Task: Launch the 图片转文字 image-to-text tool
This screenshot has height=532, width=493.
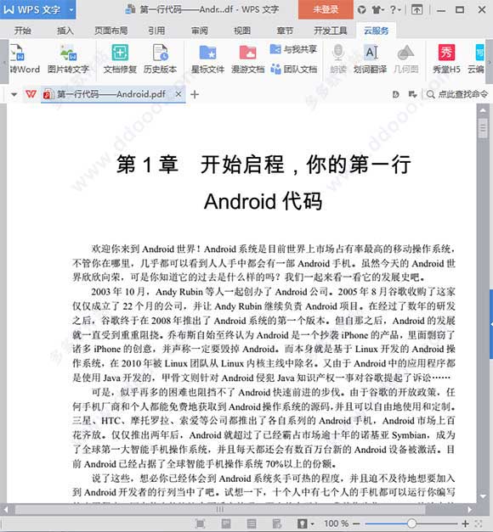Action: pos(68,59)
